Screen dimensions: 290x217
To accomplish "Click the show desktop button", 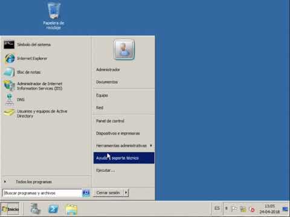I will pyautogui.click(x=285, y=209).
